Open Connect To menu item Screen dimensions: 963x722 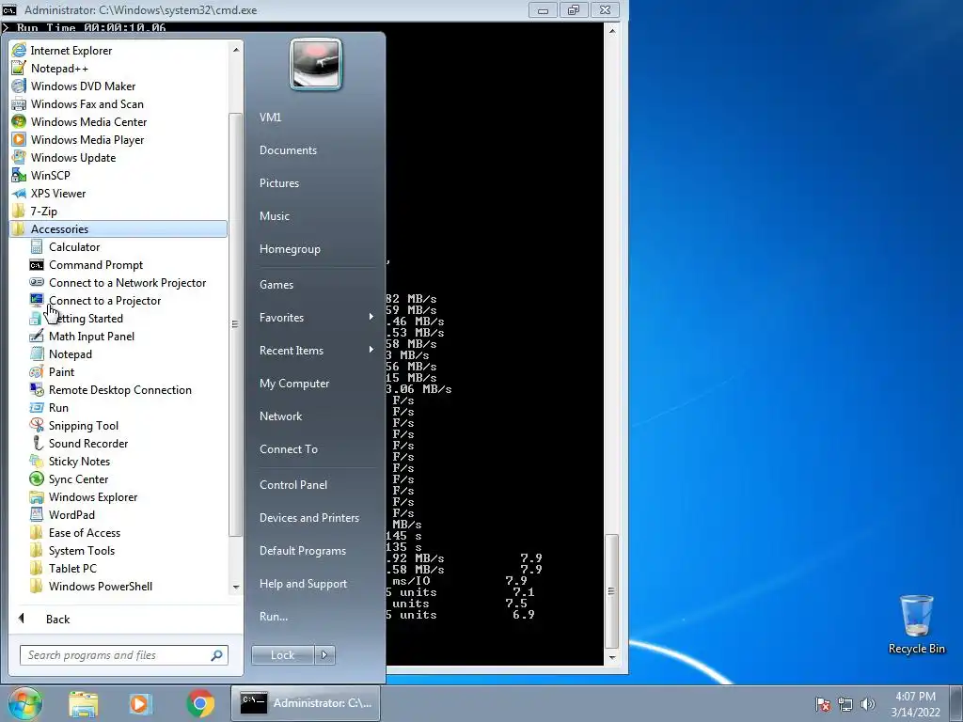point(289,448)
